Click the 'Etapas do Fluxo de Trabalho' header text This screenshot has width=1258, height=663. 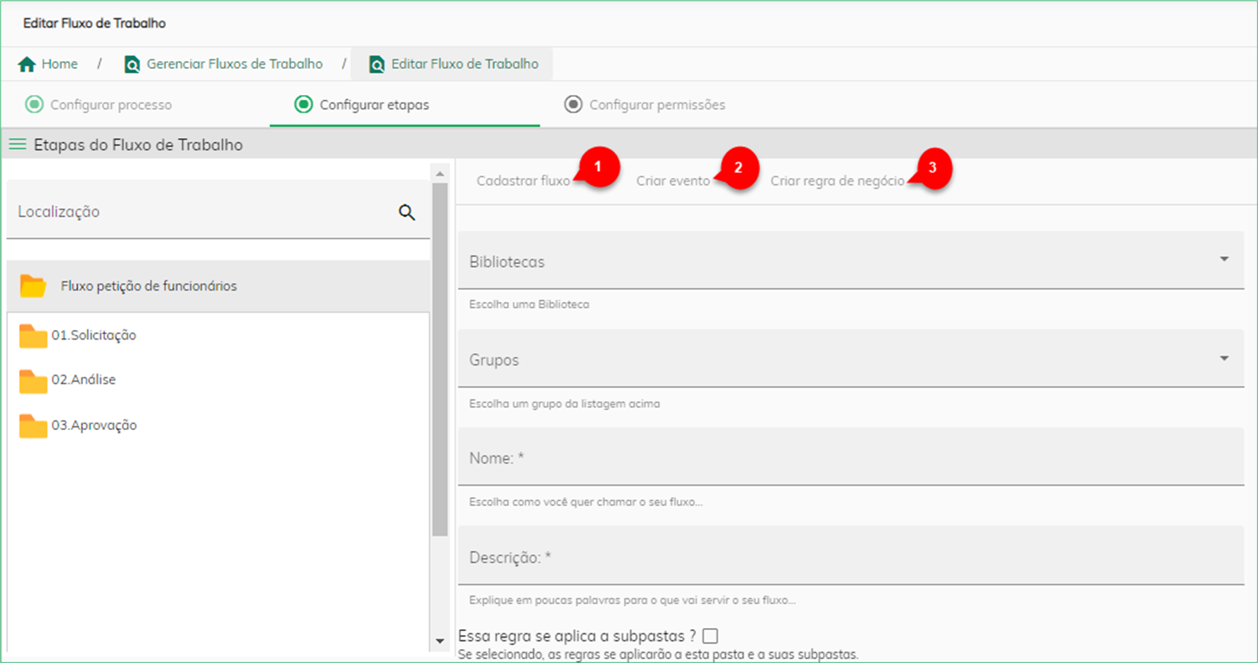point(138,145)
